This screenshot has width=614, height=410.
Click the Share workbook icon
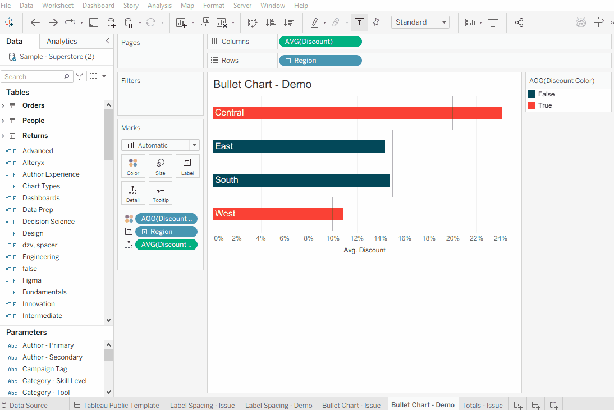pos(519,22)
